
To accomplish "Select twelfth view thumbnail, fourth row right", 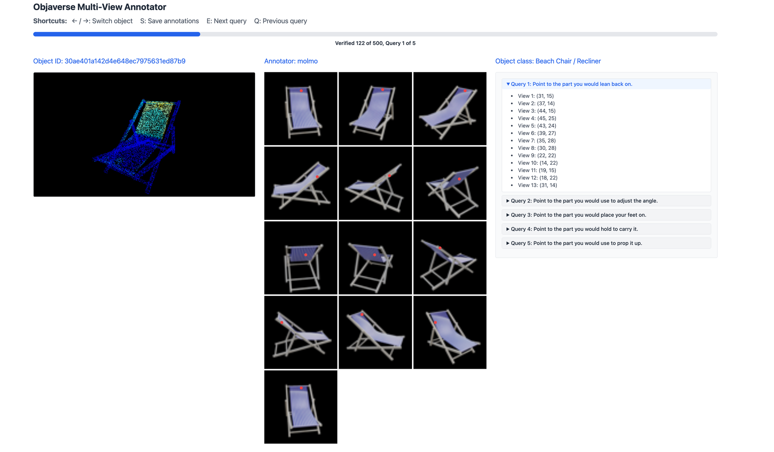I will pos(450,332).
